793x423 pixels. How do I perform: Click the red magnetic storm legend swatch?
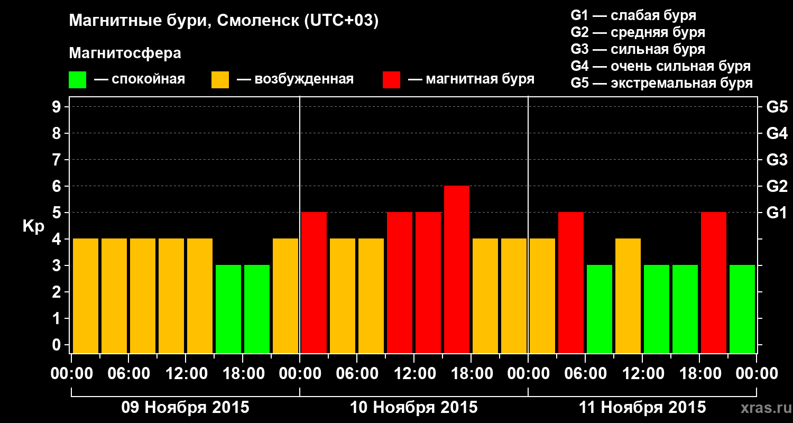(391, 80)
